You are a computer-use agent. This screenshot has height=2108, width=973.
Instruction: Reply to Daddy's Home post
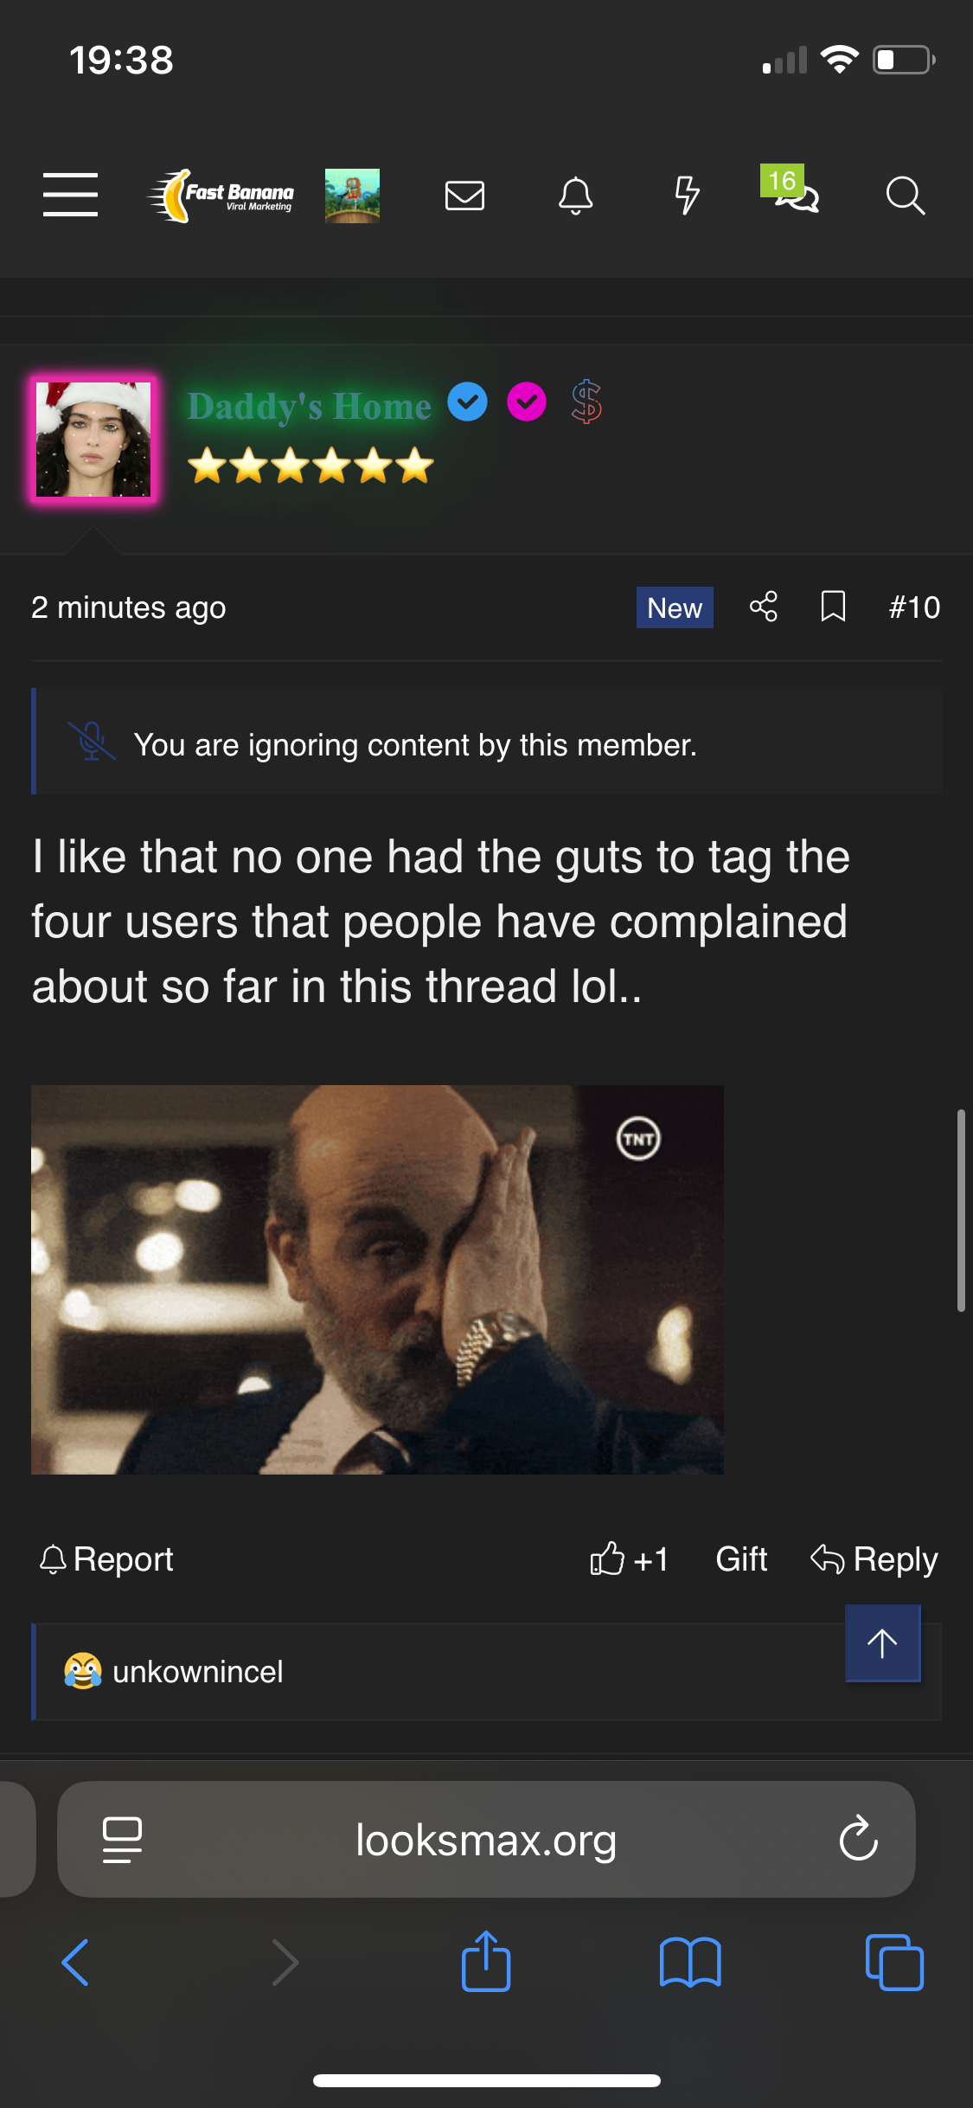coord(874,1559)
